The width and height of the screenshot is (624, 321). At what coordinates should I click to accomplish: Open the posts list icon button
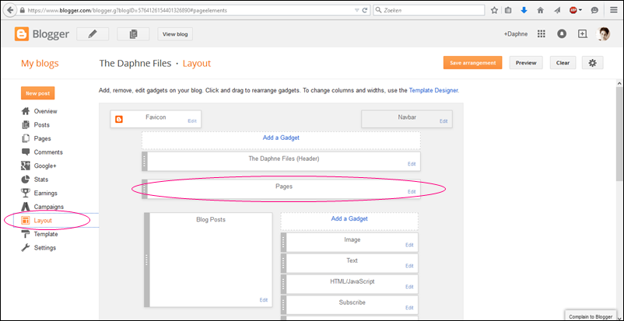[x=133, y=34]
